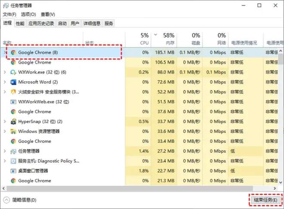Screen dimensions: 284x209
Task: Click the 1.4% CPU cell
Action: click(138, 151)
